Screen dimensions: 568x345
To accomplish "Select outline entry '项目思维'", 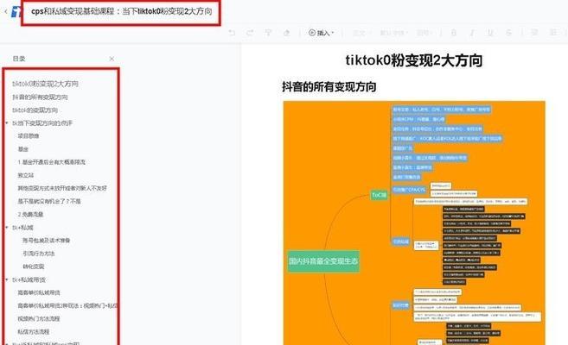I will point(29,136).
